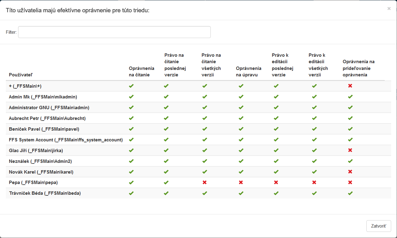Click Pepa's edit-all-versions red cross
This screenshot has width=397, height=238.
tap(314, 182)
